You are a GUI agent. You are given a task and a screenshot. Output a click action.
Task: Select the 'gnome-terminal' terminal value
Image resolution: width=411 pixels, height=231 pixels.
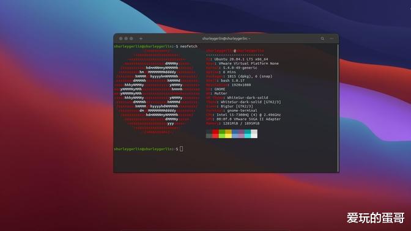pos(242,111)
